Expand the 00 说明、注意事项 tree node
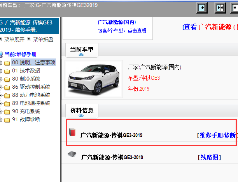Viewport: 238px width, 182px height. click(x=1, y=63)
